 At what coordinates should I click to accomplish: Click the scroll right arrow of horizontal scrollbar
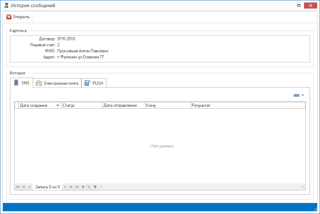pyautogui.click(x=303, y=187)
